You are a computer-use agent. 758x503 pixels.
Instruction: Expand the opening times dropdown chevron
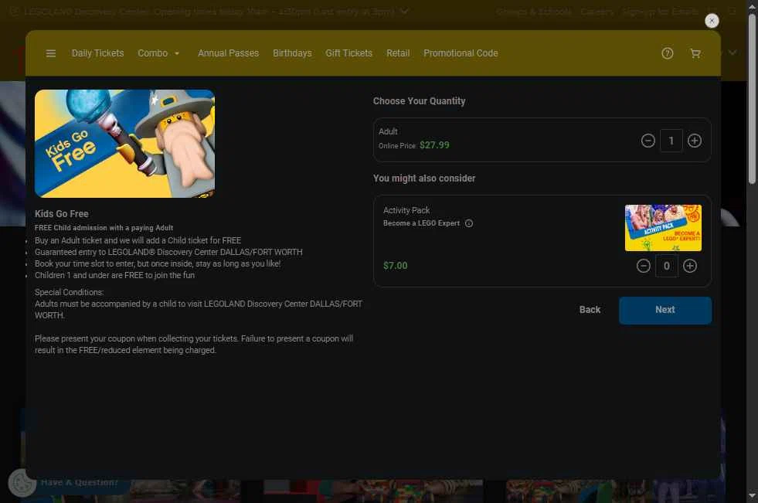(x=404, y=11)
